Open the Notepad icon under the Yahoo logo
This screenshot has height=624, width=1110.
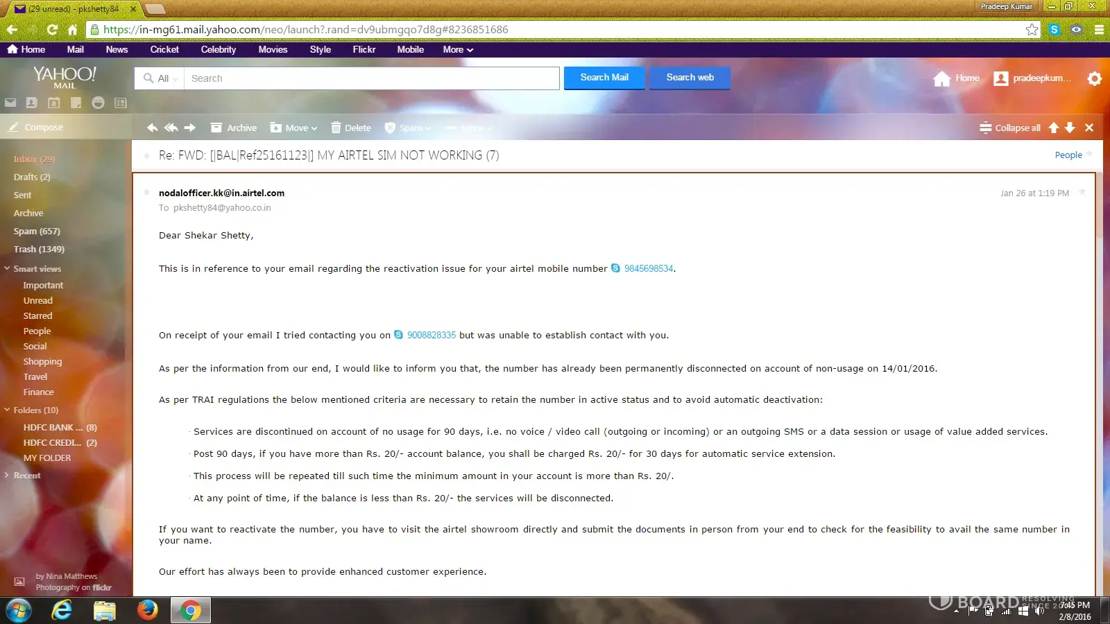tap(76, 103)
